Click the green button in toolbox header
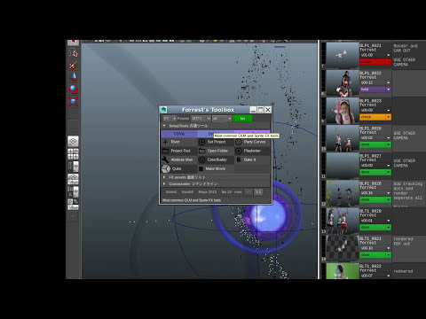Screen dimensions: 426x319 242,119
